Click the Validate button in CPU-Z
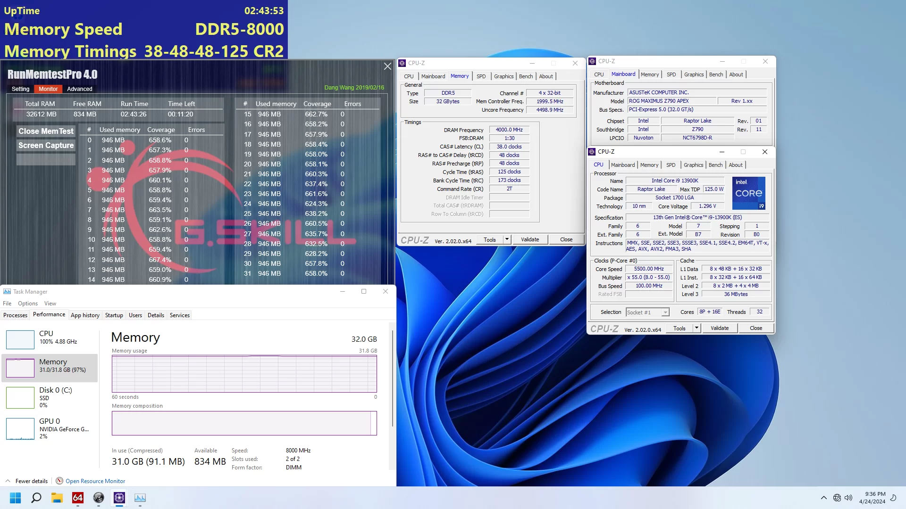 530,239
